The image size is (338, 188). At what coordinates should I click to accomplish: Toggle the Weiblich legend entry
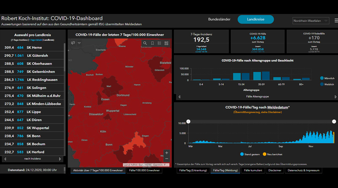(x=327, y=84)
